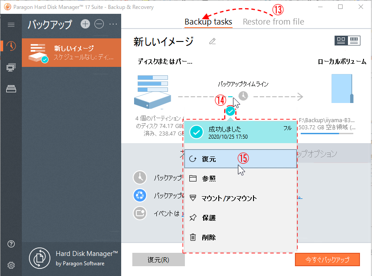Add a new backup task with plus icon
372x276 pixels.
coord(86,24)
